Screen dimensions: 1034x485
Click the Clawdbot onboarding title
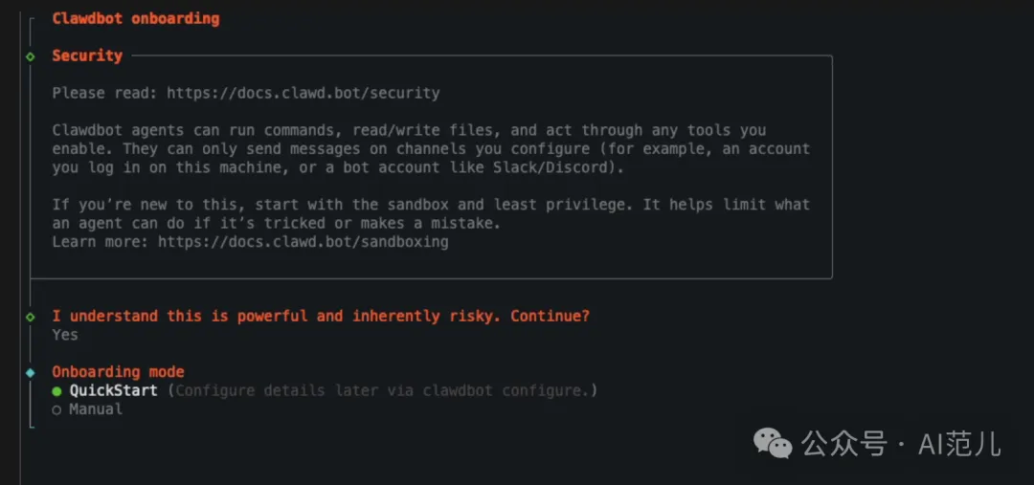coord(135,18)
